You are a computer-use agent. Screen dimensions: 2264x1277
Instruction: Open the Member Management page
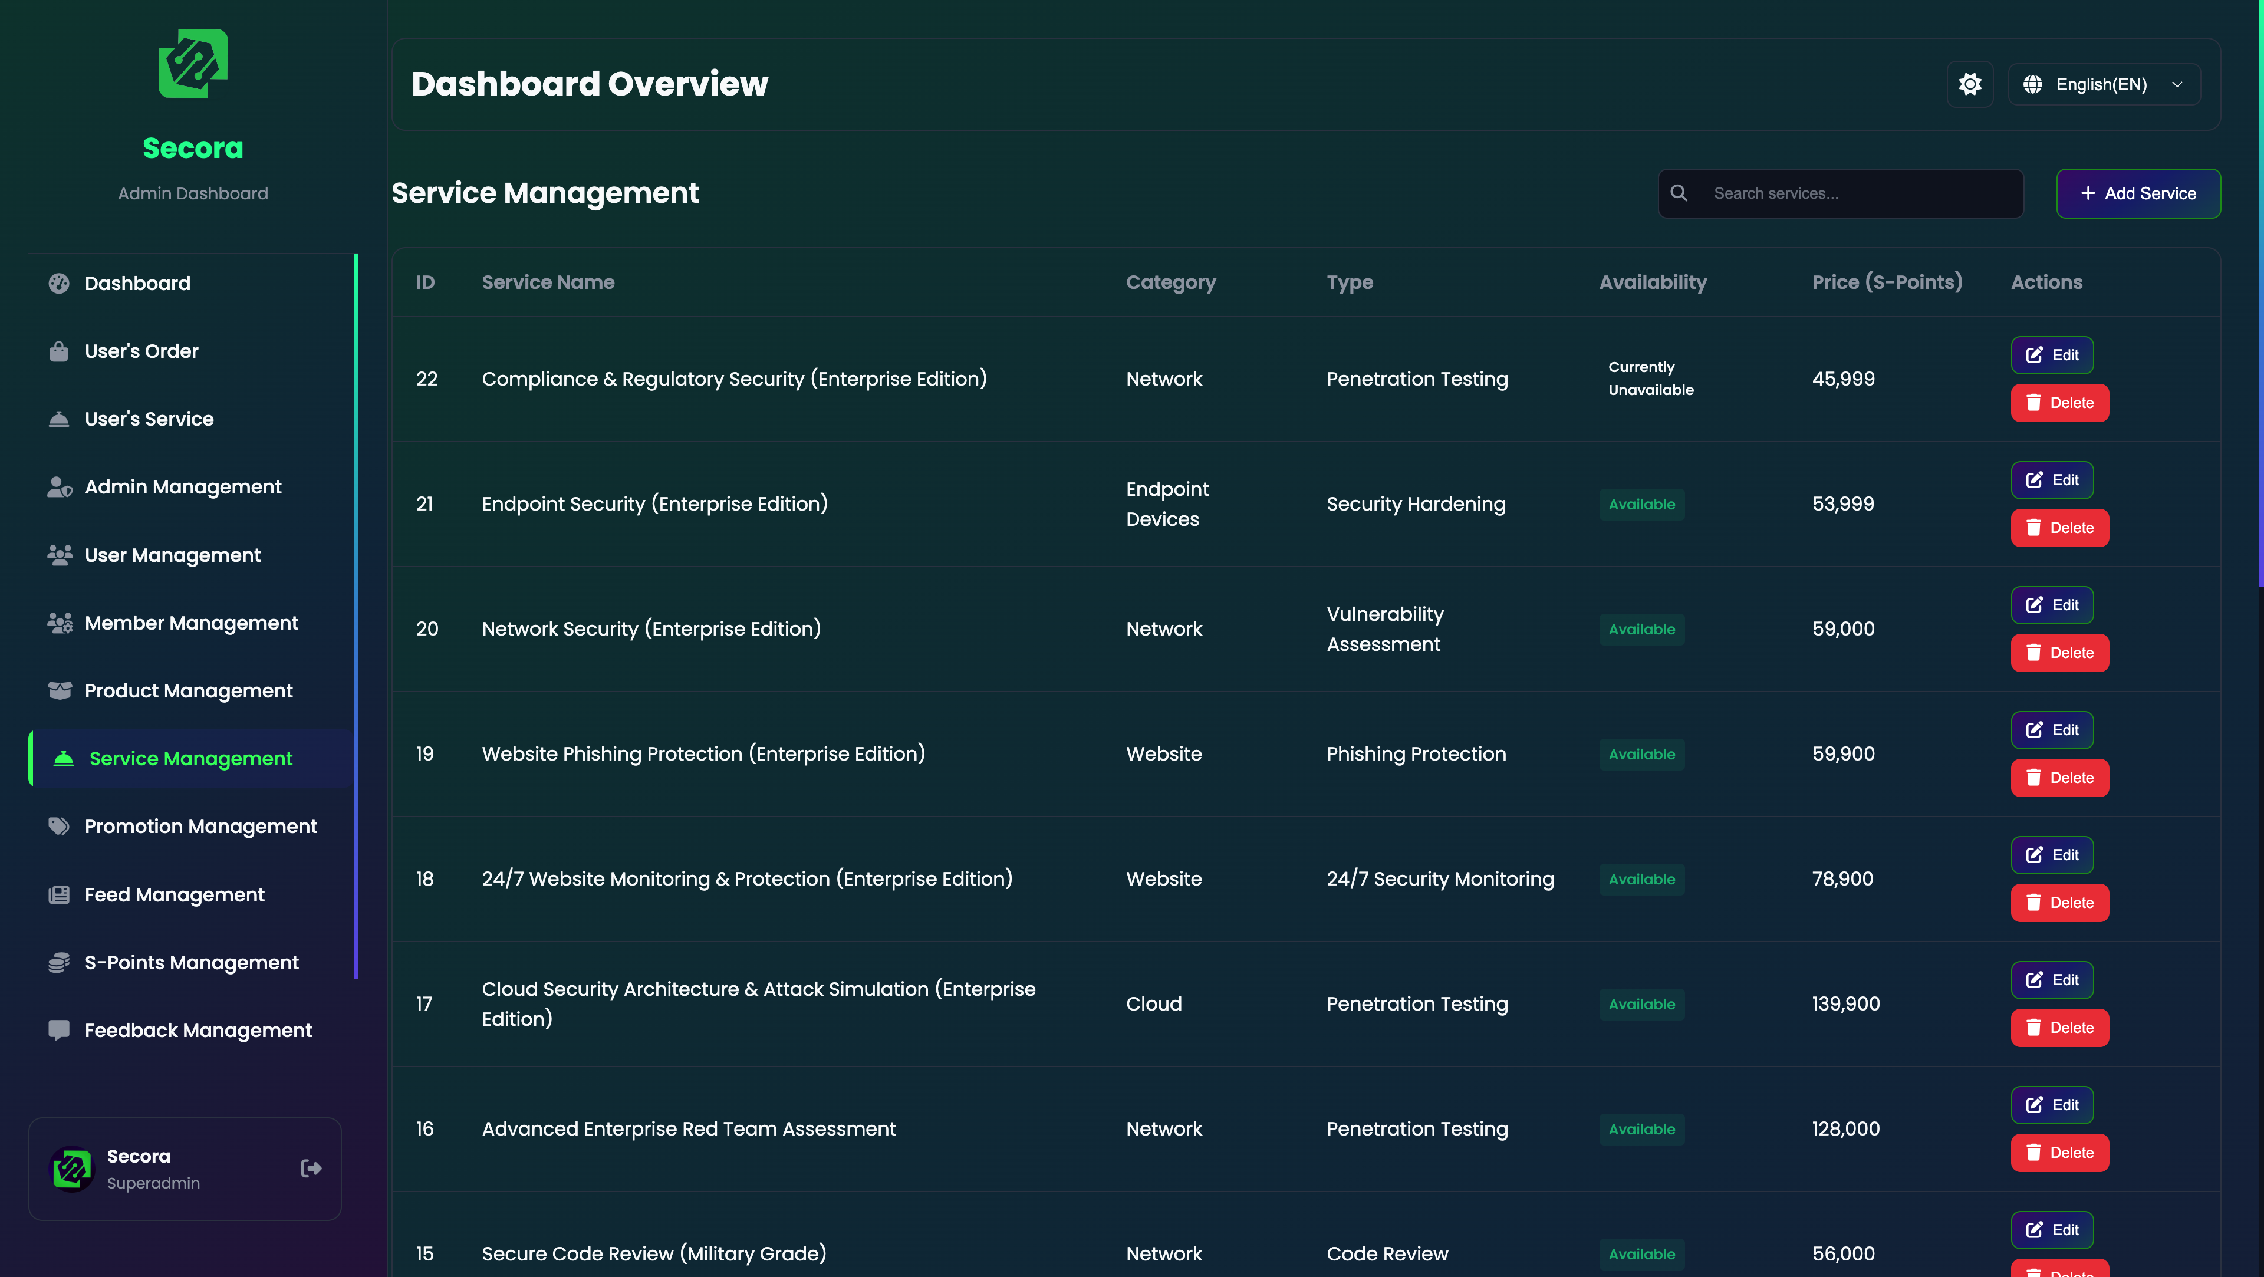pos(190,623)
